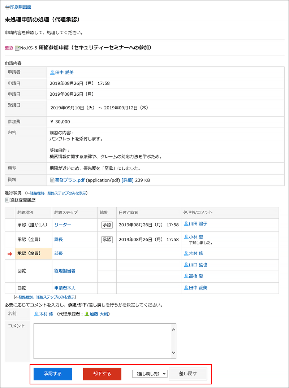289x388 pixels.
Task: Open the 申請者本人 route step
Action: click(x=65, y=288)
